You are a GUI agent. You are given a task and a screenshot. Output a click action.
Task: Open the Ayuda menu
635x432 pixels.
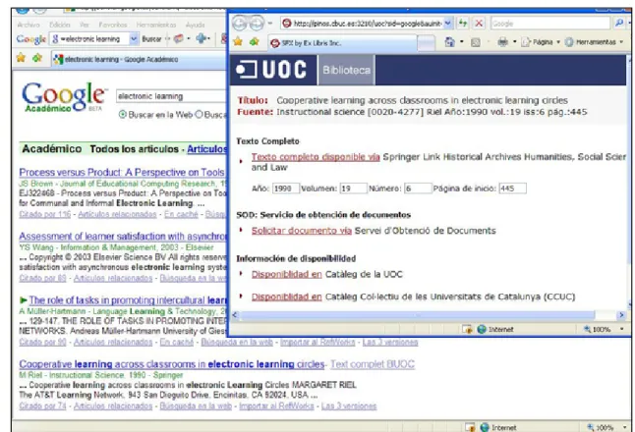[195, 25]
